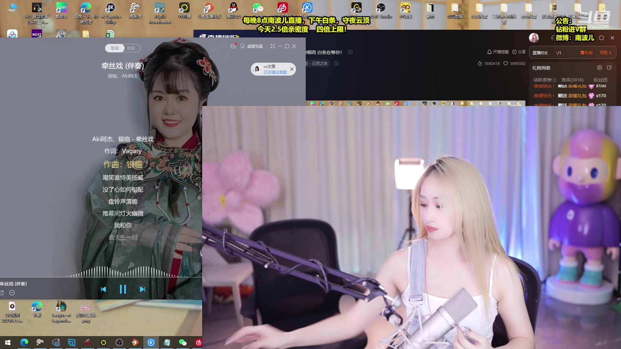
Task: Open 爱奇艺 iQIYI desktop shortcut
Action: (x=61, y=11)
